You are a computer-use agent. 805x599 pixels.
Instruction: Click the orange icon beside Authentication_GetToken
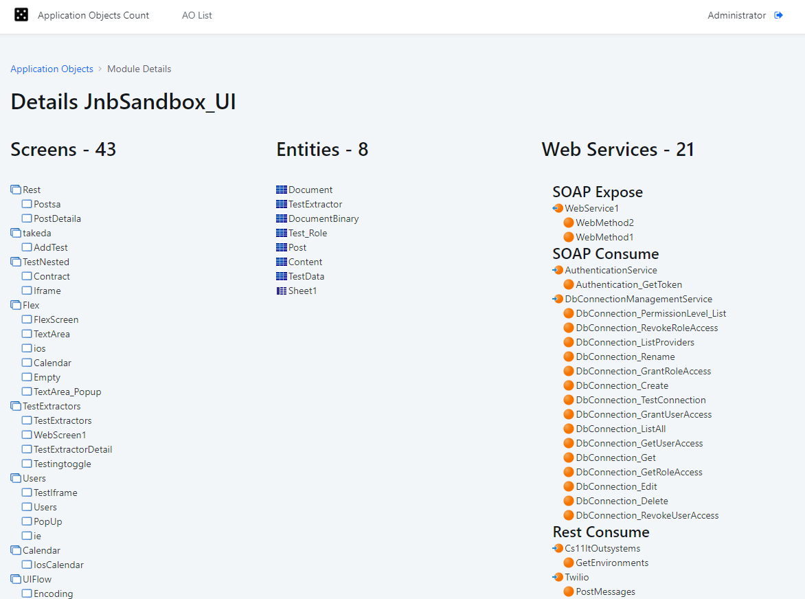569,284
